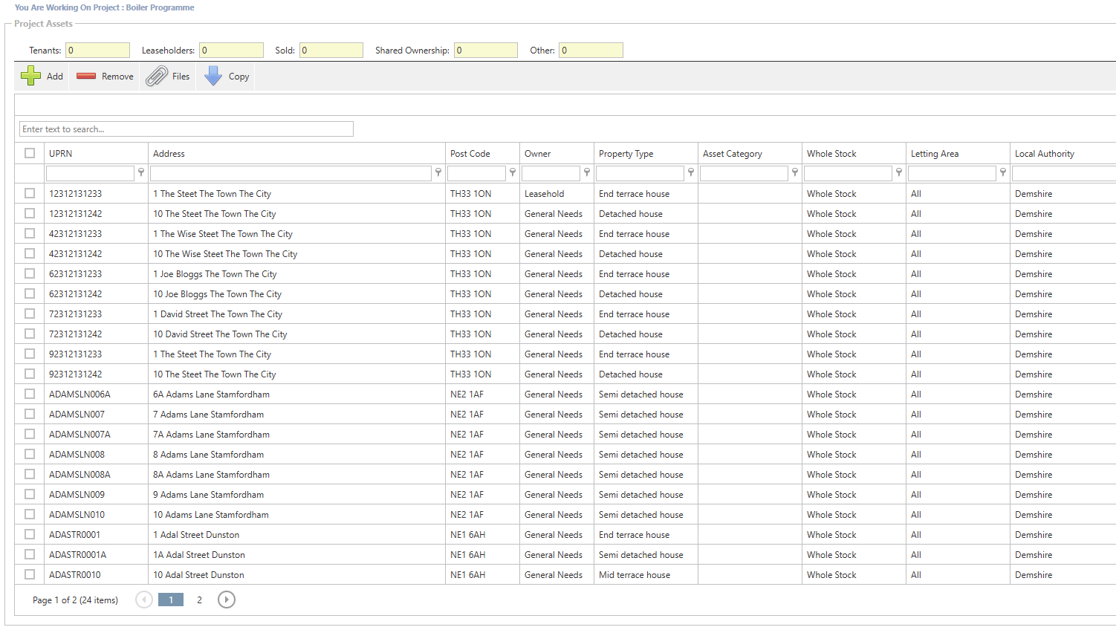Open Property Type filter dropdown
The height and width of the screenshot is (630, 1116).
tap(691, 172)
